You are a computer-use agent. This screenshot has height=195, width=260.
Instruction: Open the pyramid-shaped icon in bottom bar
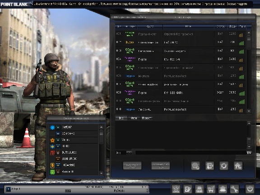(223, 189)
